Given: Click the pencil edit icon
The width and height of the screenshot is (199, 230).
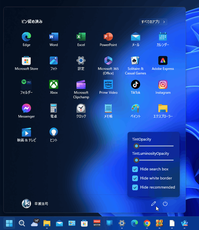Looking at the screenshot, I should [x=154, y=204].
